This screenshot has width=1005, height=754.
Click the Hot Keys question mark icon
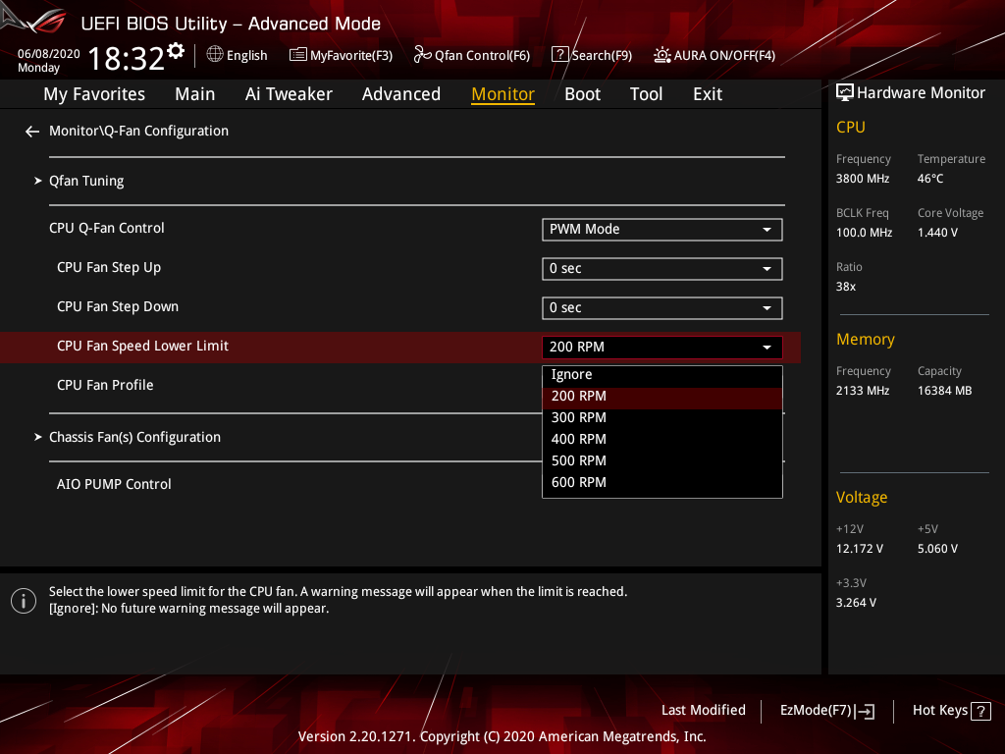(x=980, y=711)
